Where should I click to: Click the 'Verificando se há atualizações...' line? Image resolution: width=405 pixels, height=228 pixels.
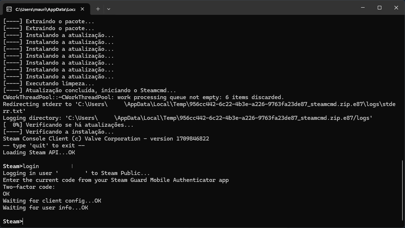pyautogui.click(x=68, y=125)
